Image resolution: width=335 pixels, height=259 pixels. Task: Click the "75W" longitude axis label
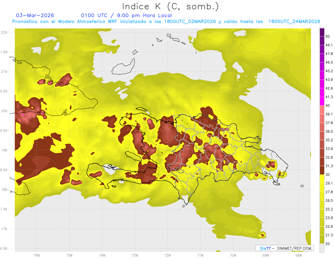coord(69,255)
